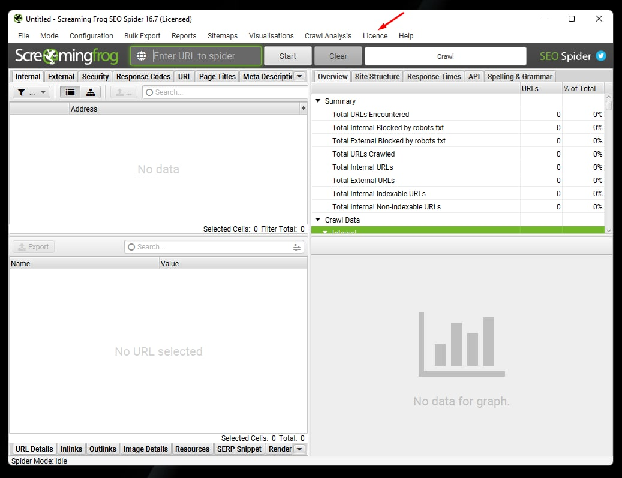Select the Internal tab
This screenshot has height=478, width=622.
[28, 76]
